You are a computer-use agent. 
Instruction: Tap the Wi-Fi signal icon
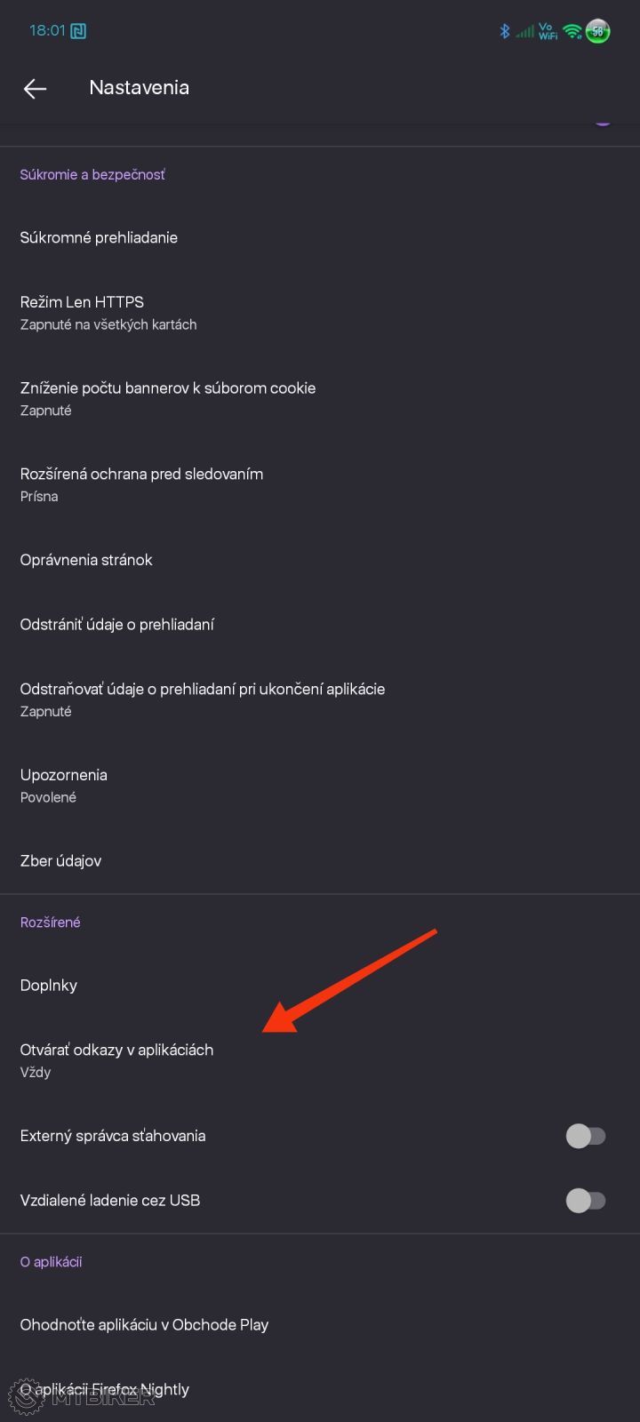572,31
